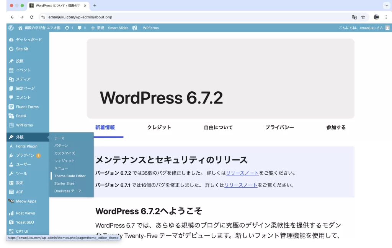The width and height of the screenshot is (392, 248).
Task: Open the user avatar in the admin bar
Action: tap(387, 28)
